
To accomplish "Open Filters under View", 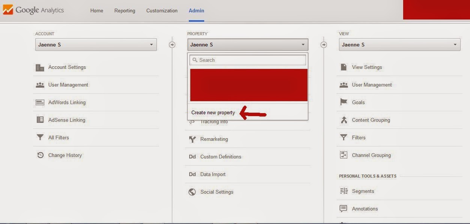I will point(359,137).
